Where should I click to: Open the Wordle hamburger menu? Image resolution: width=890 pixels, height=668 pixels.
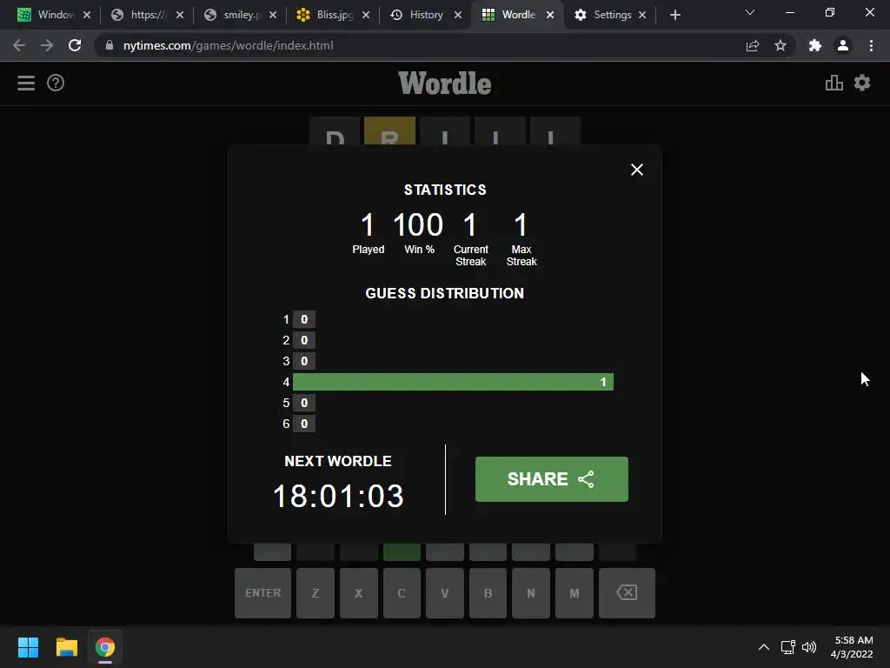pos(26,83)
